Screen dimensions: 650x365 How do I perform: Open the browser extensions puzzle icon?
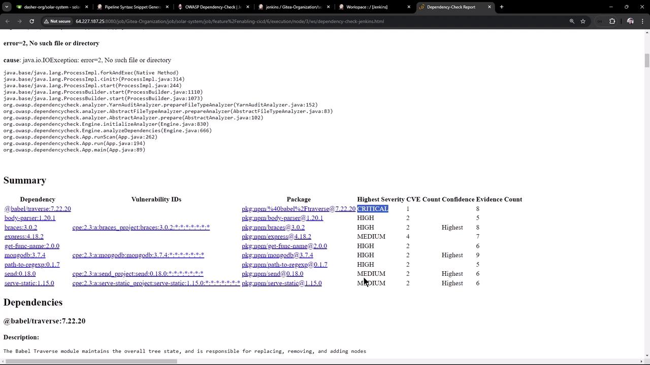coord(612,21)
